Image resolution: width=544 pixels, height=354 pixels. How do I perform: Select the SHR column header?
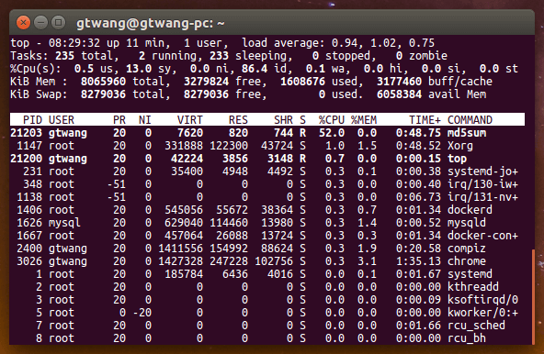[x=283, y=120]
